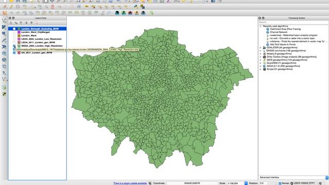Screen dimensions: 329x185
Task: Click Filter Legend icon in Layers Panel
Action: 21,23
